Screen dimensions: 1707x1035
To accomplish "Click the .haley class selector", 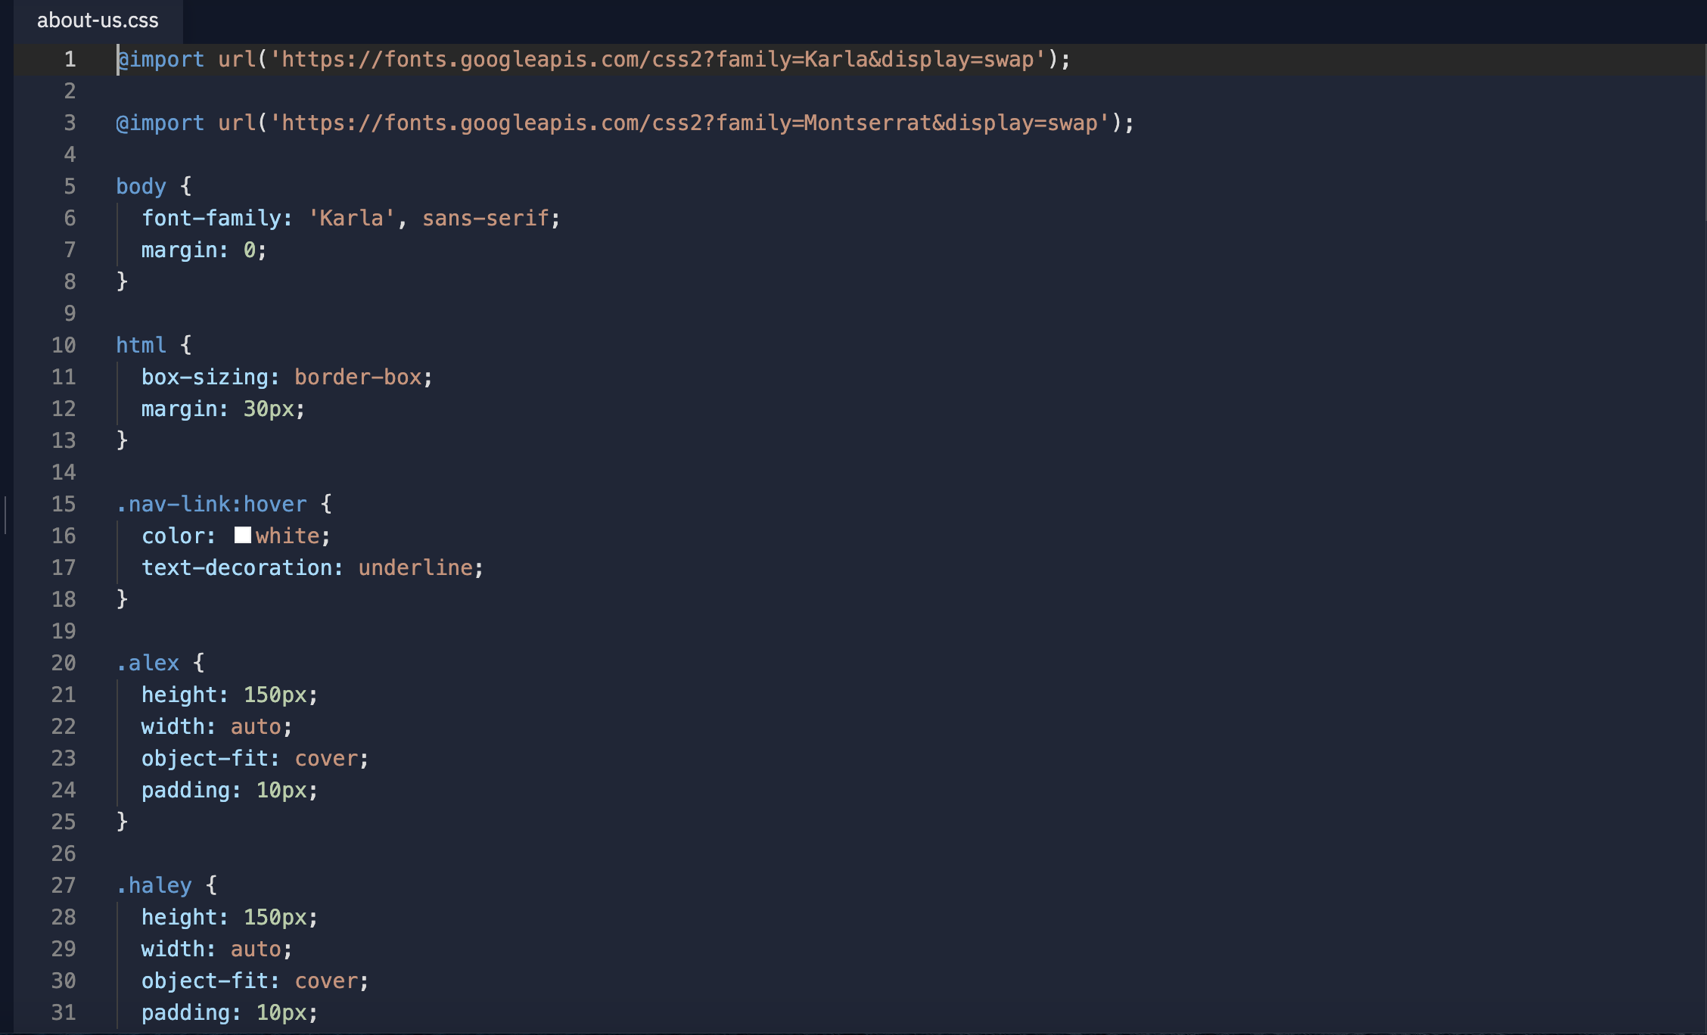I will click(154, 885).
